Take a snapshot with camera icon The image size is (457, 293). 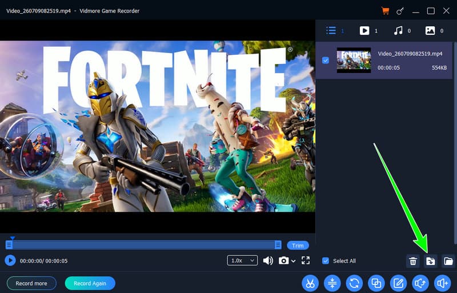coord(283,260)
